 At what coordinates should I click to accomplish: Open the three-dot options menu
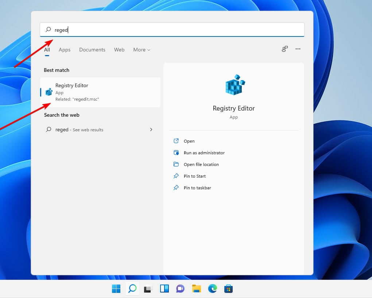click(x=298, y=49)
